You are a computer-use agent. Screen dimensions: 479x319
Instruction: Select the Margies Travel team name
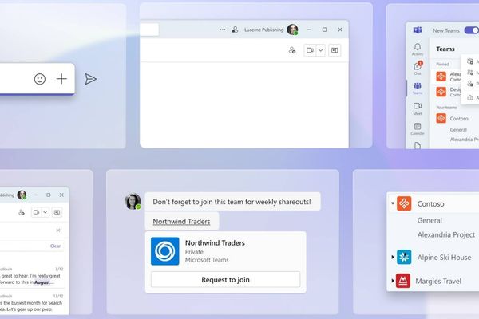coord(438,281)
